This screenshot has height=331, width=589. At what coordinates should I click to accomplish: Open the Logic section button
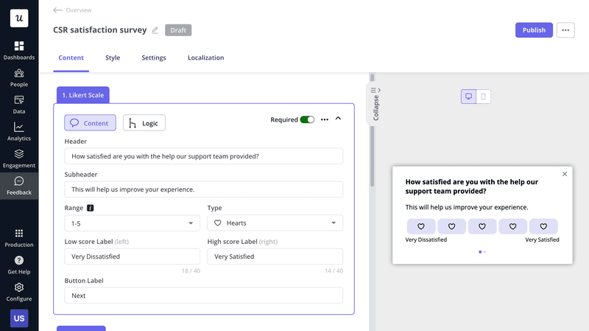[144, 123]
